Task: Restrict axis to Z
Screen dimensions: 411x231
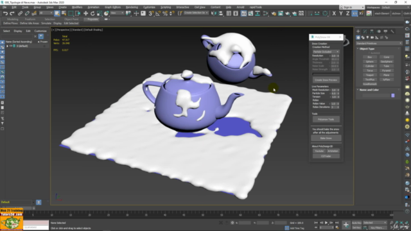Action: click(348, 13)
